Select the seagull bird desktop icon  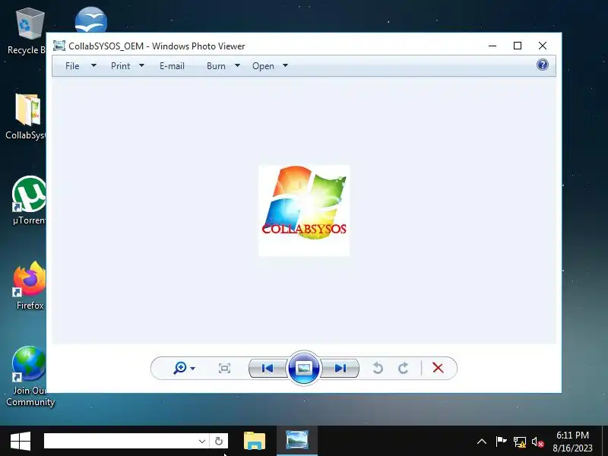[x=91, y=20]
